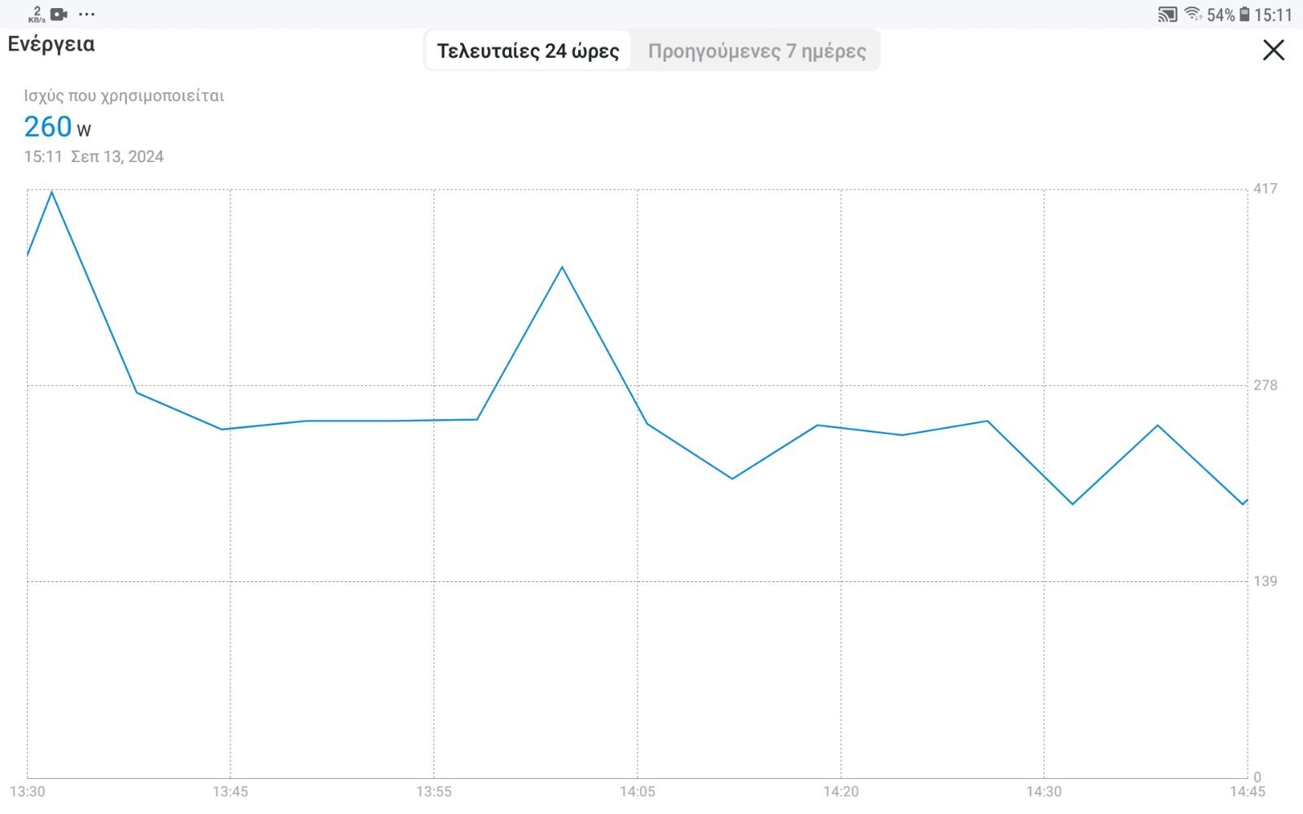Viewport: 1303px width, 814px height.
Task: Switch to the Τελευταίες 24 ώρες tab
Action: 528,50
